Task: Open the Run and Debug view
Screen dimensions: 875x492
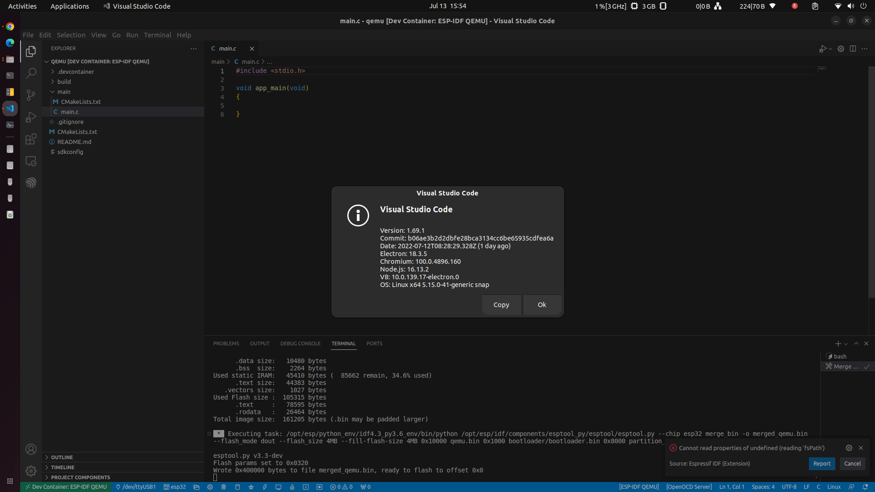Action: 31,117
